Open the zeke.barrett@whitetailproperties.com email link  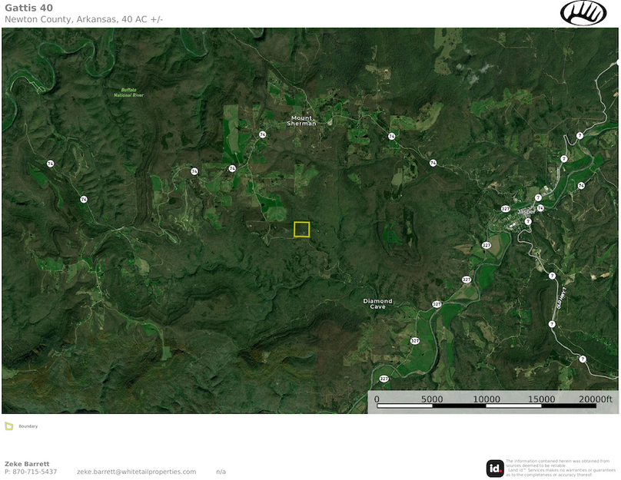[x=136, y=472]
